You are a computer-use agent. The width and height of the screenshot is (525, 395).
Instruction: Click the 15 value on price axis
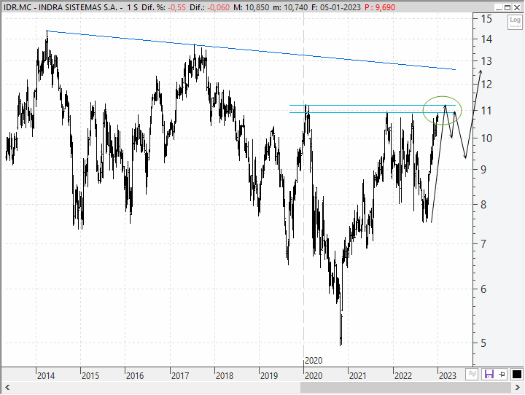point(486,19)
